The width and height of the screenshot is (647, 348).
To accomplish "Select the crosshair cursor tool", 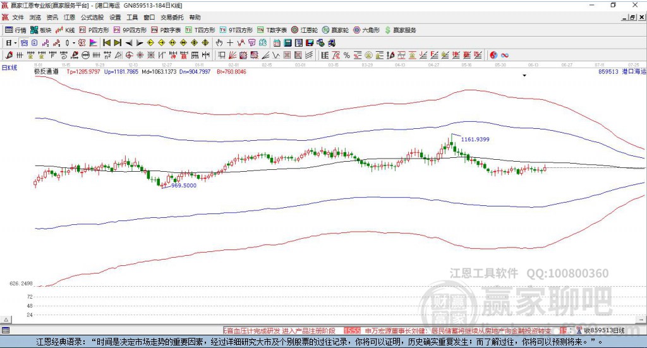I will click(x=230, y=43).
